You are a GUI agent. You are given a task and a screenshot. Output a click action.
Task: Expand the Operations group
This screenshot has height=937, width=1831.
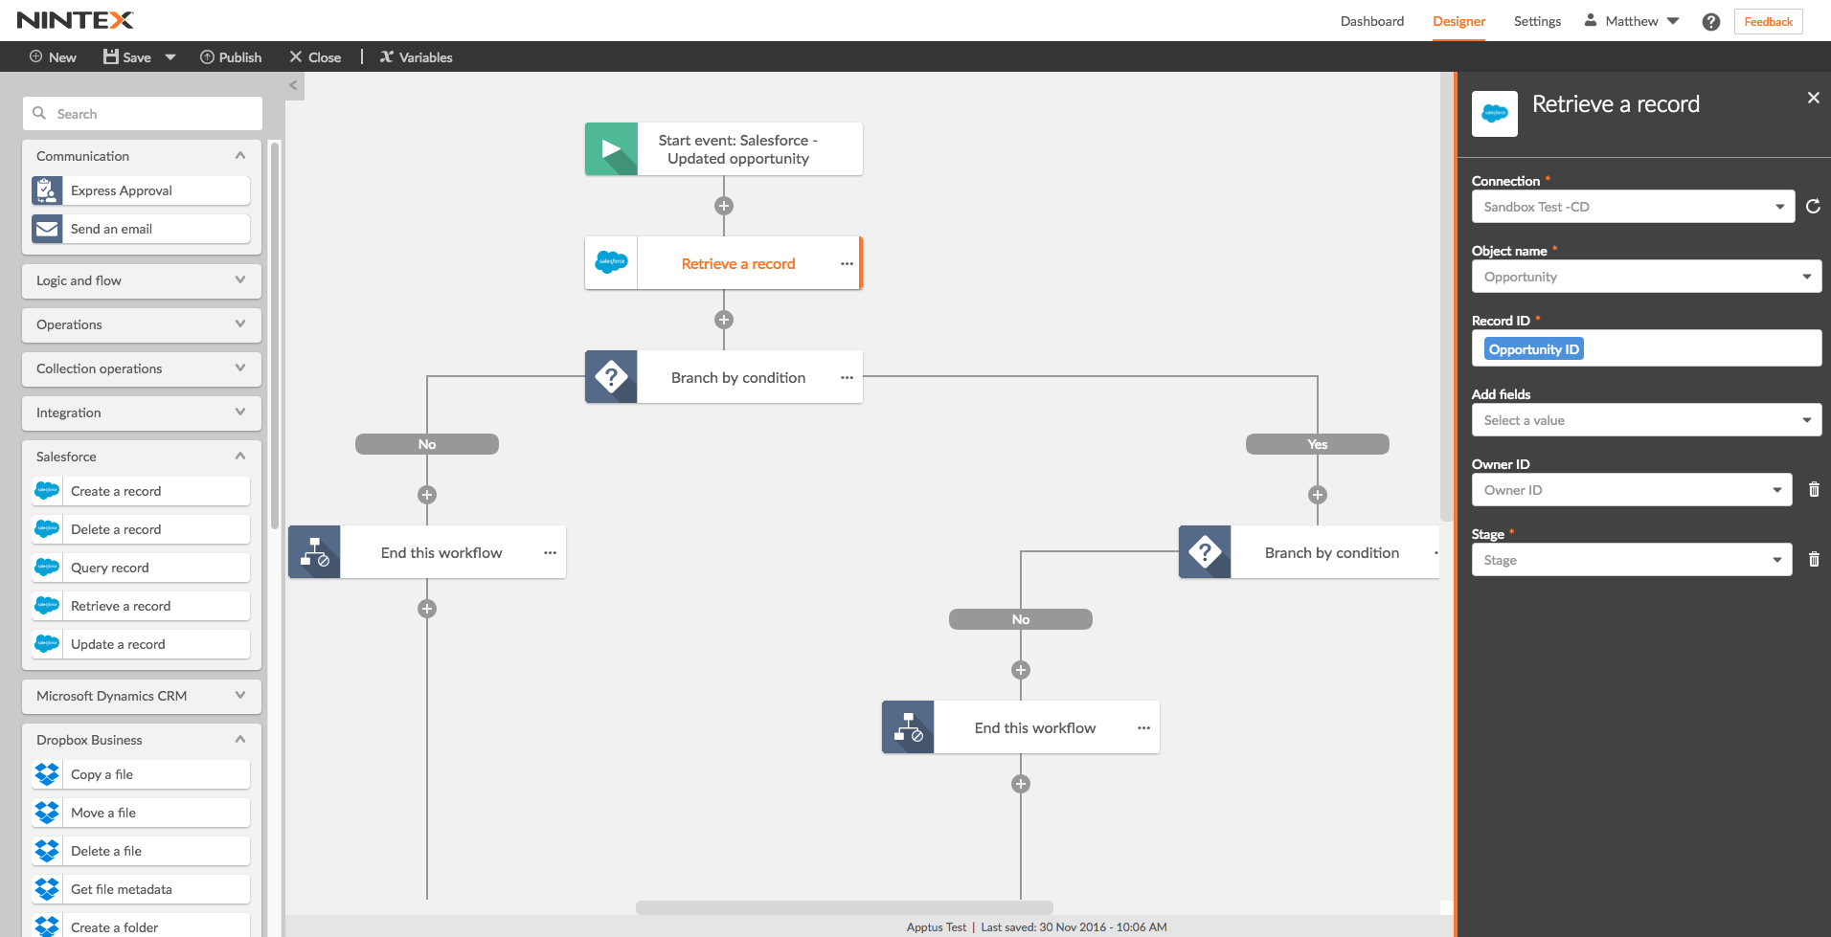point(240,324)
